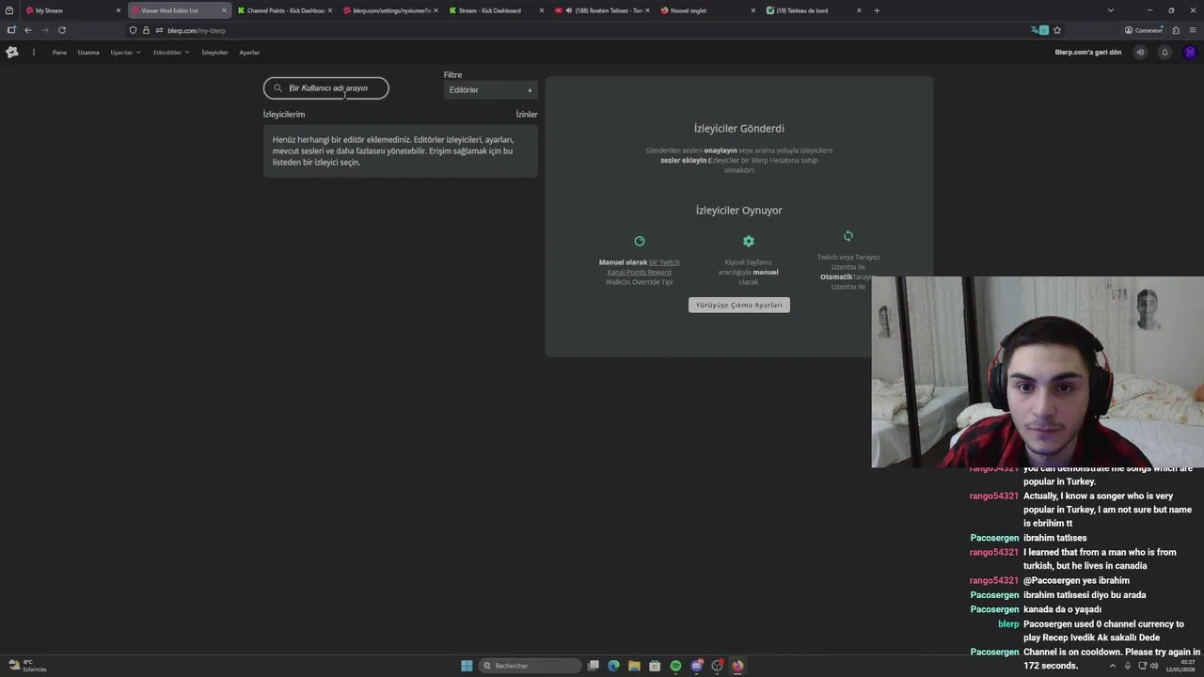The height and width of the screenshot is (677, 1204).
Task: Click the İzleyicilerim heading
Action: coord(284,115)
